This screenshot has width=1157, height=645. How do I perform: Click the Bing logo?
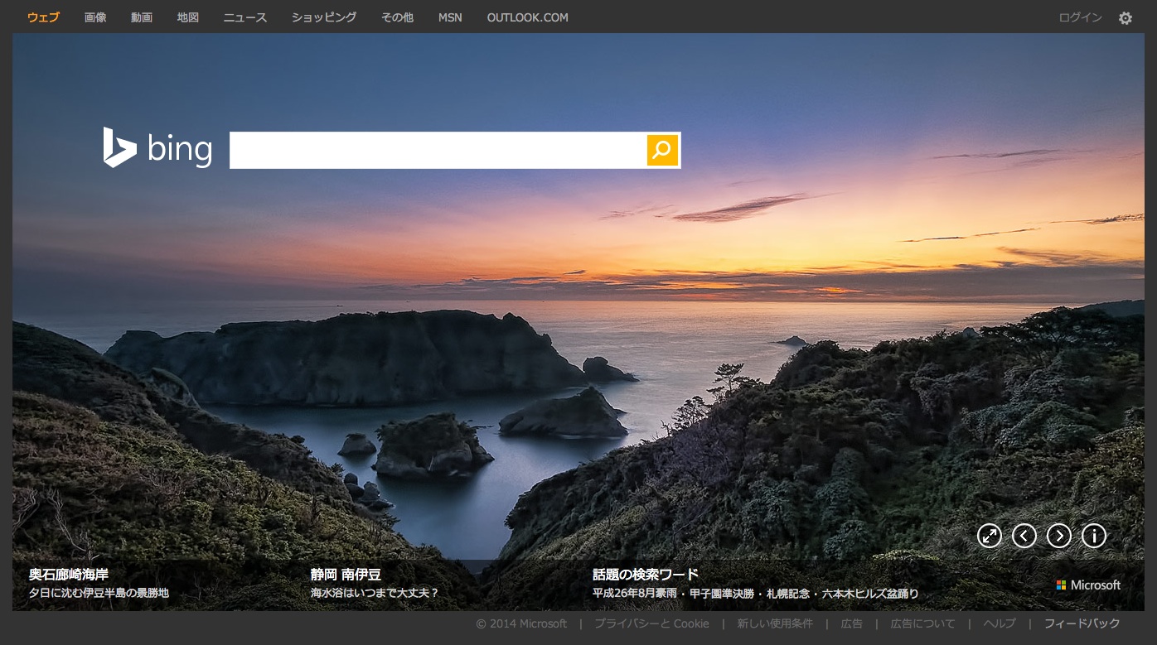(157, 149)
